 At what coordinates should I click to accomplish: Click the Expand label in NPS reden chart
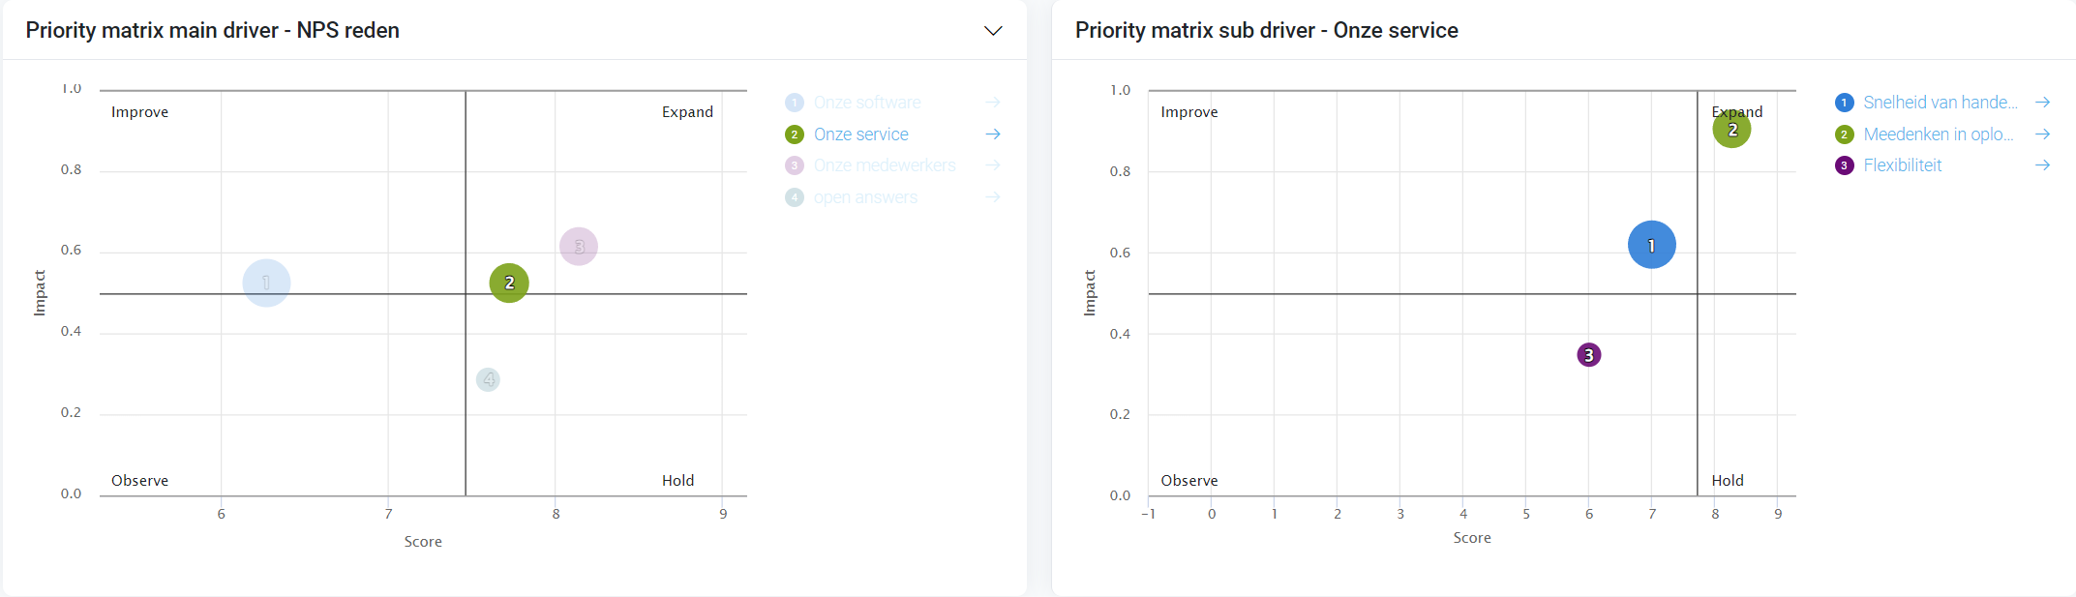coord(687,112)
